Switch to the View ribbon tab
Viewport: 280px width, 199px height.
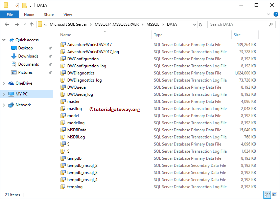pos(68,15)
